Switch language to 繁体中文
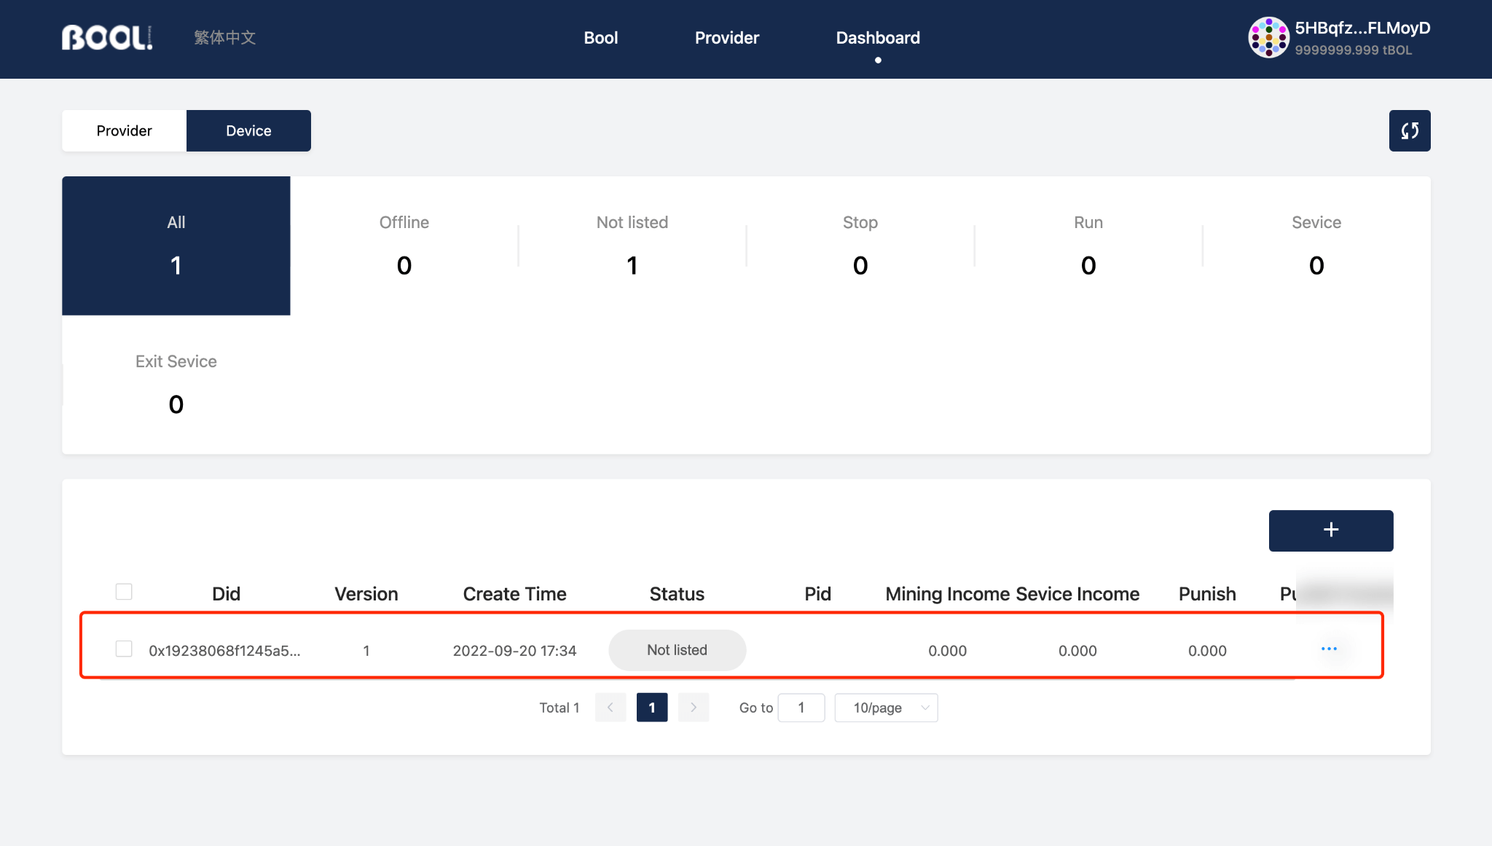Screen dimensions: 1492x846 tap(224, 37)
